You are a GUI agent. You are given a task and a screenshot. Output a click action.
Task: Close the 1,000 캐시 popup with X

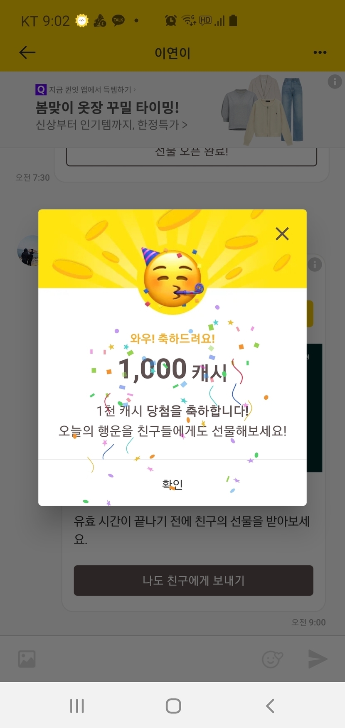point(282,234)
